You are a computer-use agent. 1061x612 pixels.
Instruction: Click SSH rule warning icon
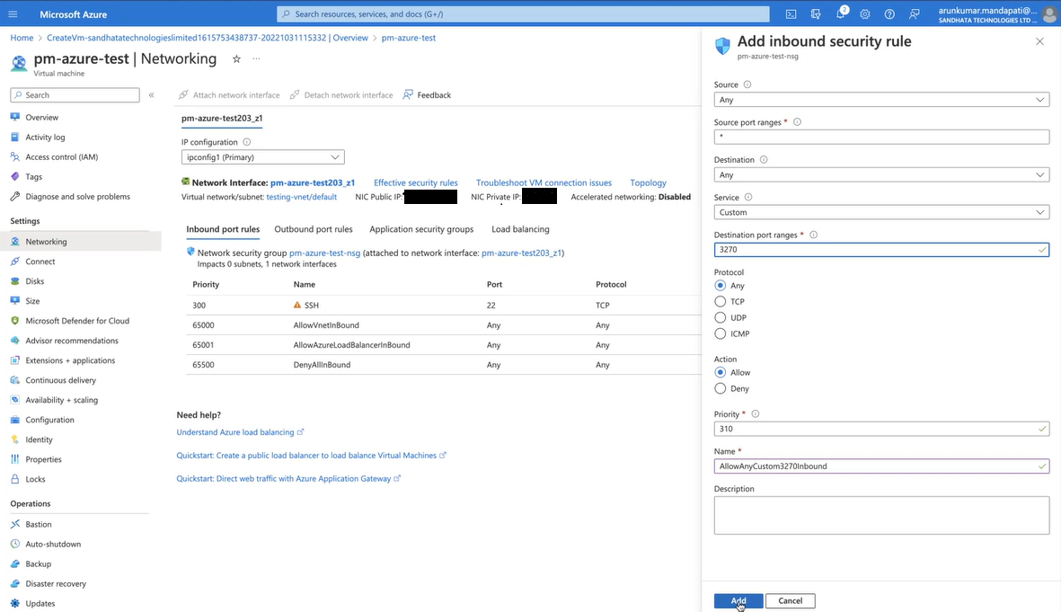(297, 306)
